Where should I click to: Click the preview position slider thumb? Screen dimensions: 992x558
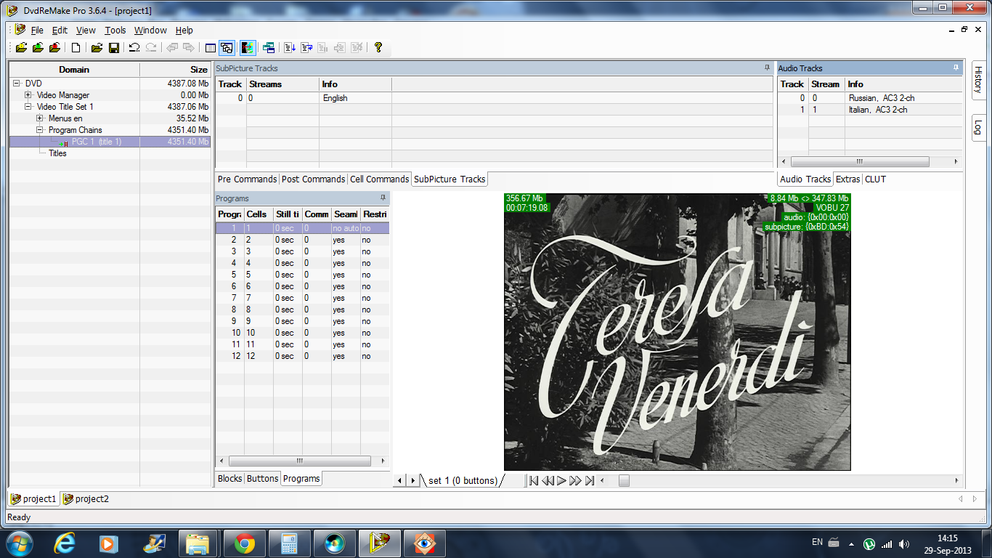tap(624, 480)
